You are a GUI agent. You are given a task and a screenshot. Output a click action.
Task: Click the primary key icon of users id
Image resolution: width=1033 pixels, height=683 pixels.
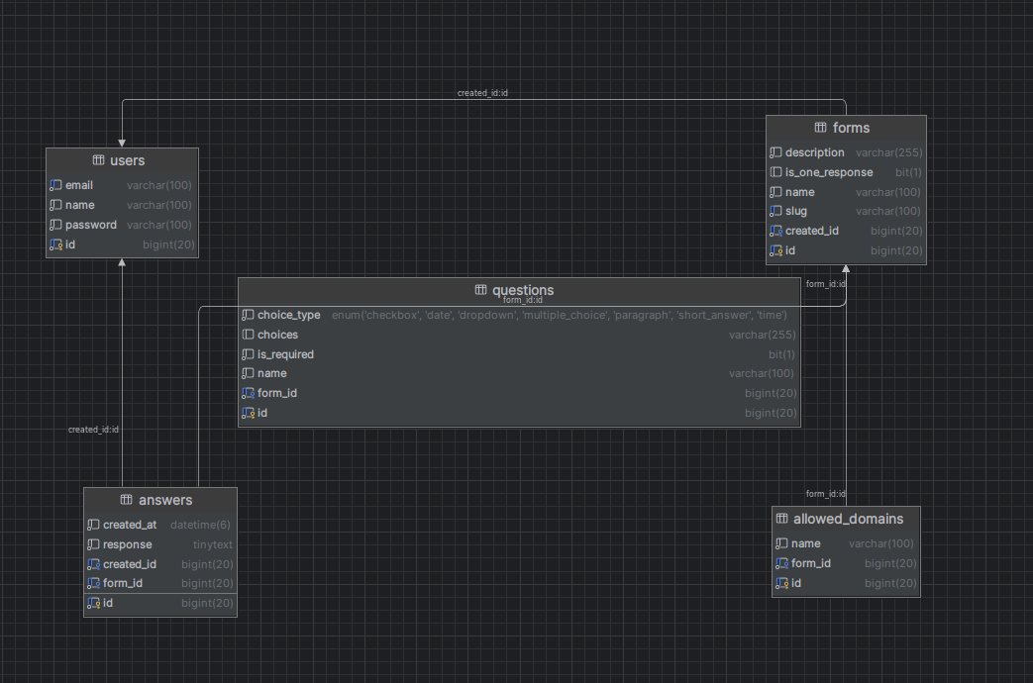(x=55, y=244)
